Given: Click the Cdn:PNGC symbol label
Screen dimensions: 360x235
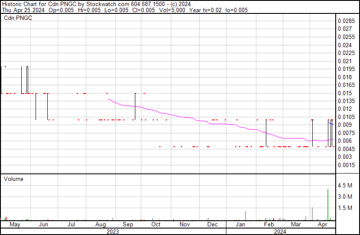Looking at the screenshot, I should (18, 18).
